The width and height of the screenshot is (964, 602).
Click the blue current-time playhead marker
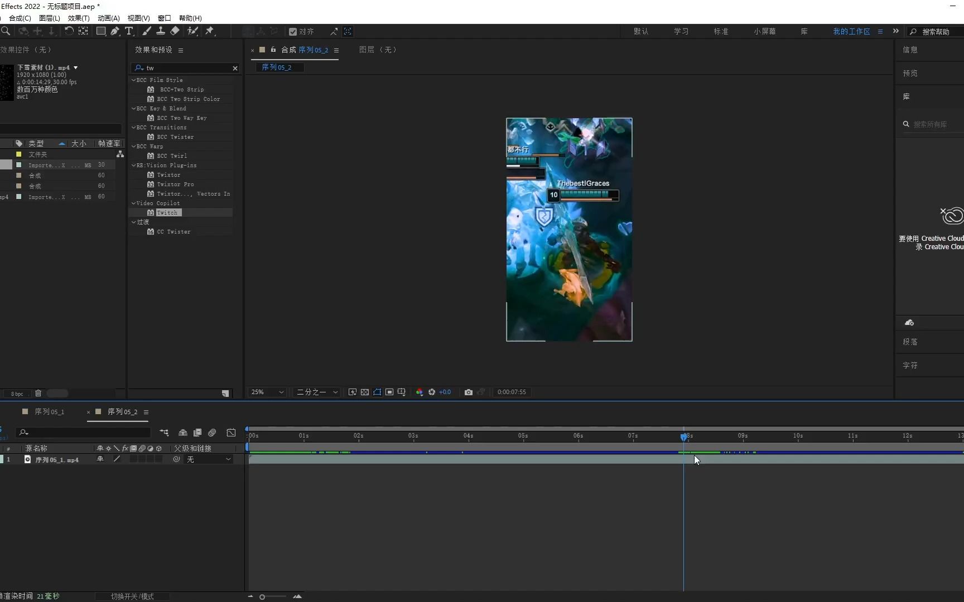pyautogui.click(x=683, y=436)
